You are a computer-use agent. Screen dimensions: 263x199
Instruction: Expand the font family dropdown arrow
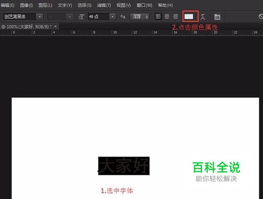[39, 17]
